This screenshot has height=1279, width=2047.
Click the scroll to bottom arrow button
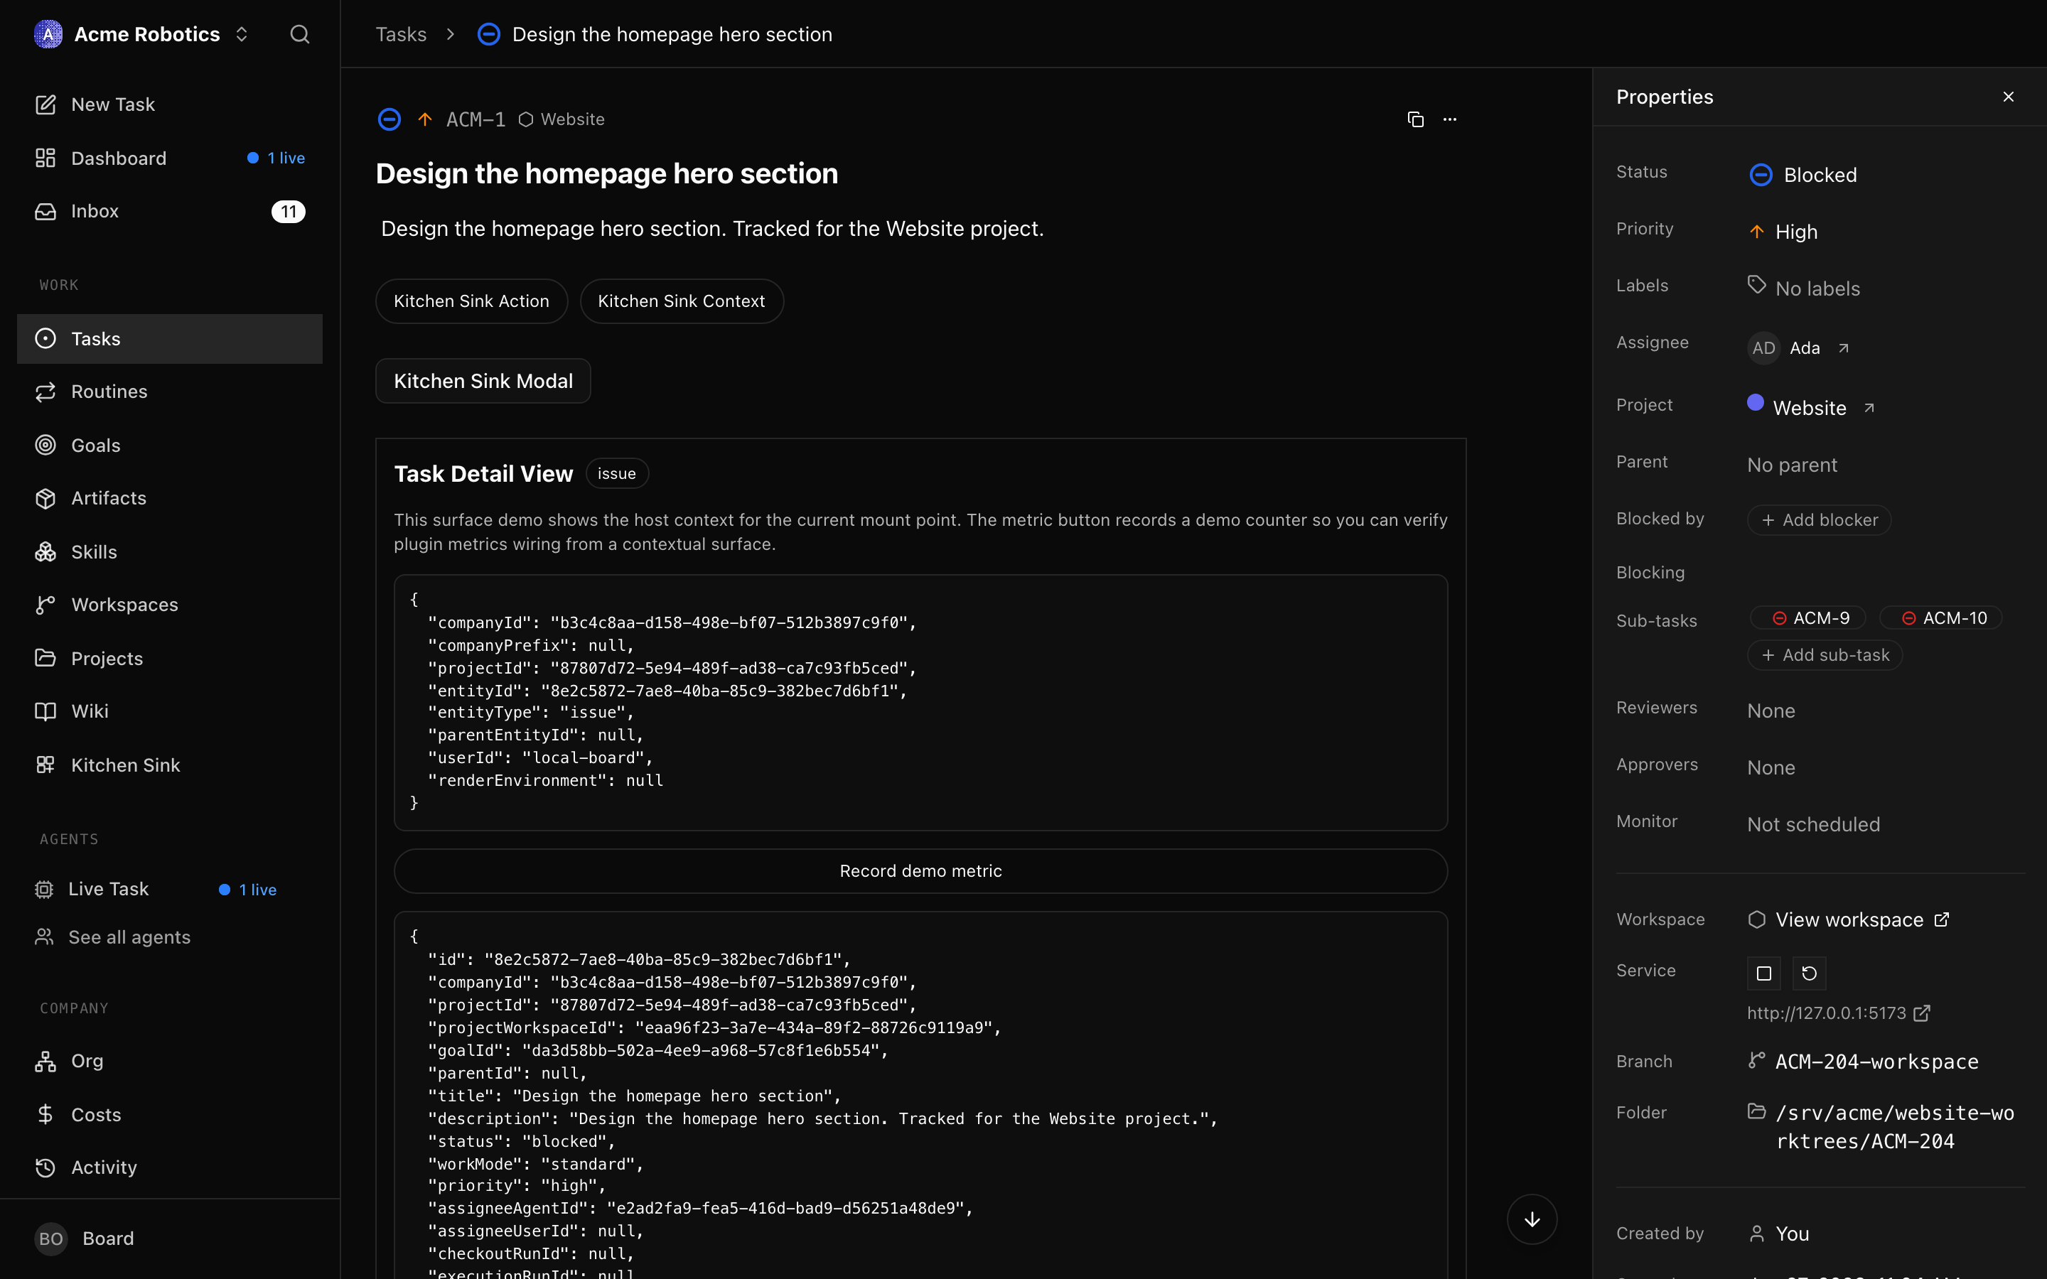pyautogui.click(x=1532, y=1219)
